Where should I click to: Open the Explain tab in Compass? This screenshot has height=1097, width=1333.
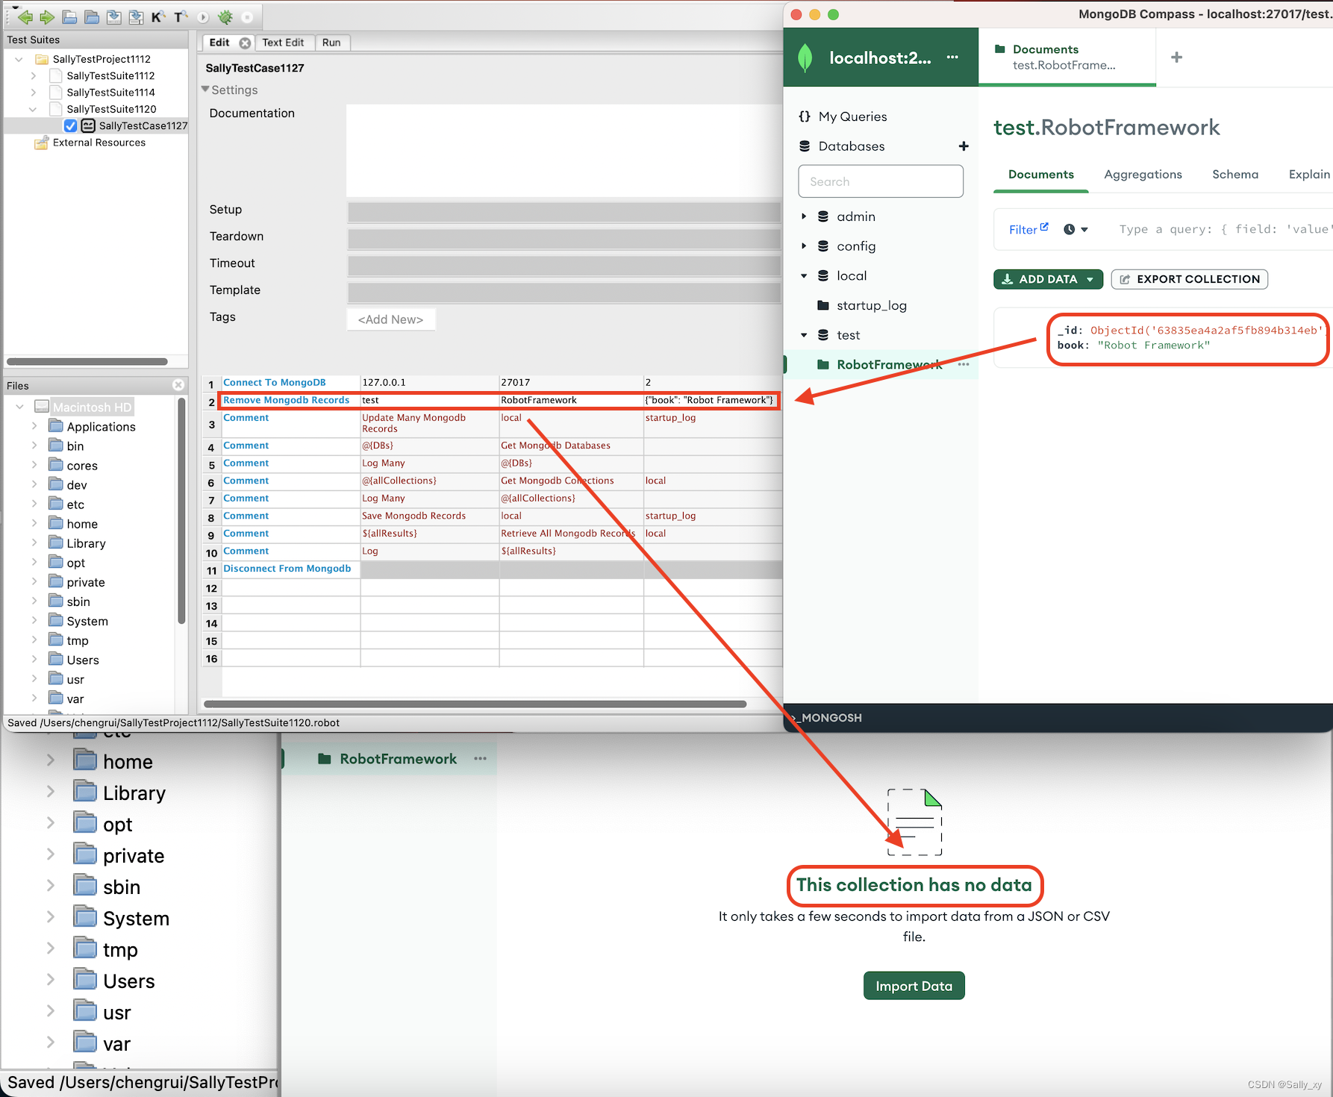1309,175
